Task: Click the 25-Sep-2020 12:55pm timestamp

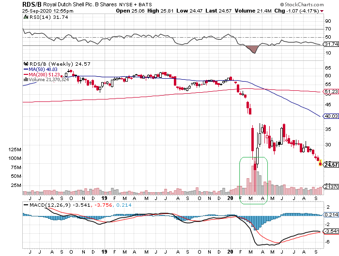Action: pyautogui.click(x=48, y=11)
